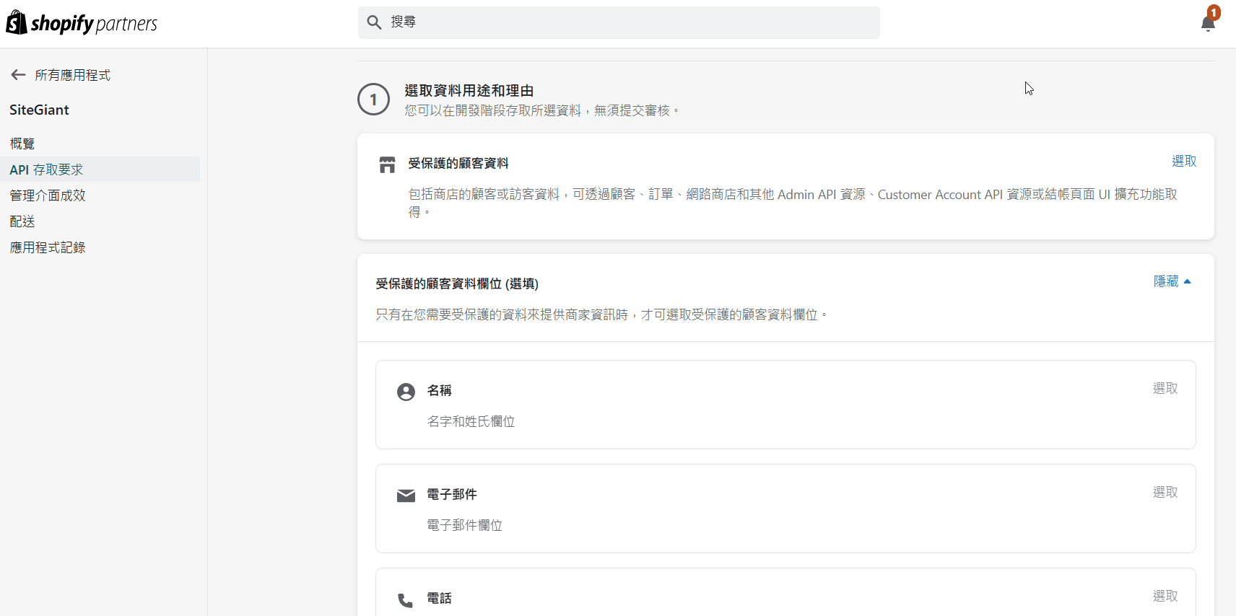Open the 配送 sidebar item
The height and width of the screenshot is (616, 1236).
tap(22, 221)
